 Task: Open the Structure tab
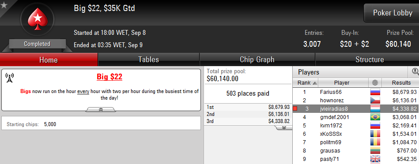[x=370, y=60]
